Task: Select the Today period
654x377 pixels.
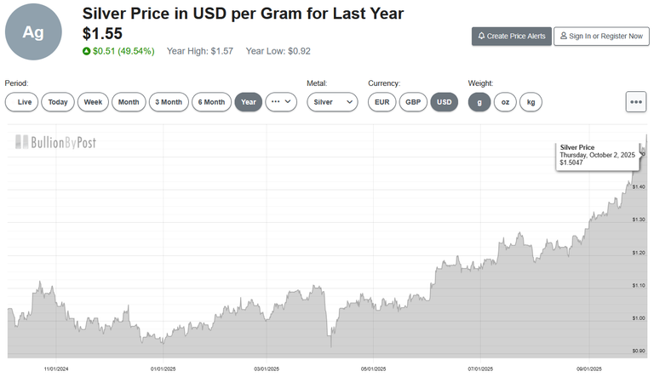Action: pos(58,102)
